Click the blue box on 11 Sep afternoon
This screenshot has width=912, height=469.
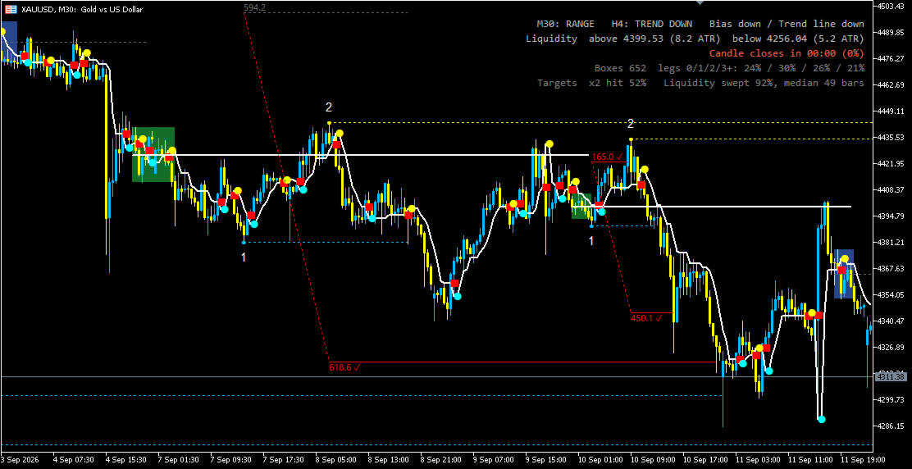tap(844, 274)
